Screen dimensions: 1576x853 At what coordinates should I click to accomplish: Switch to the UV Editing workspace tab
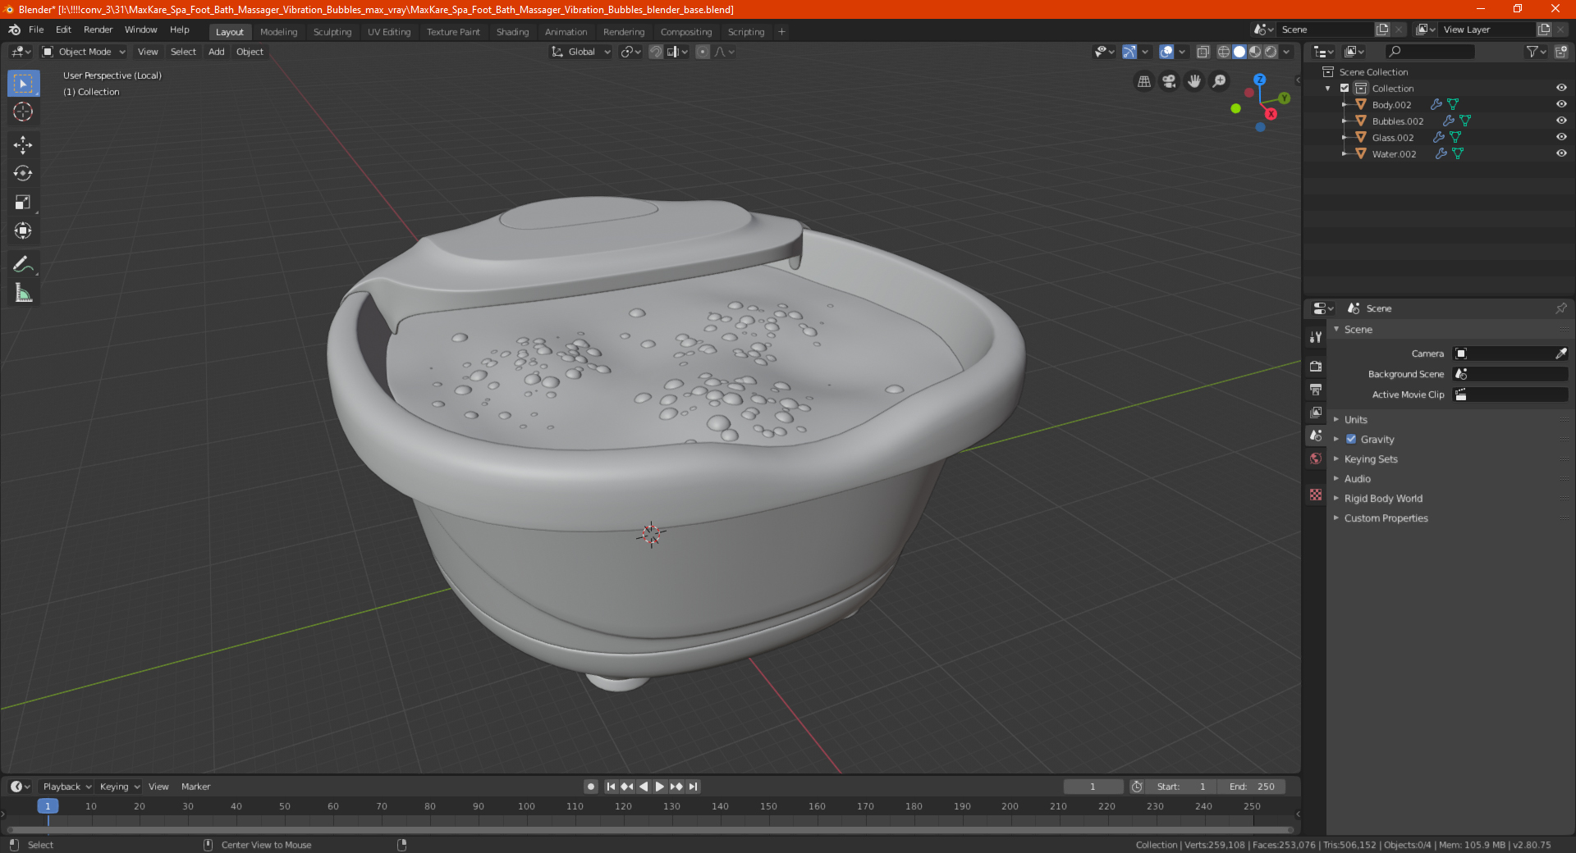388,32
